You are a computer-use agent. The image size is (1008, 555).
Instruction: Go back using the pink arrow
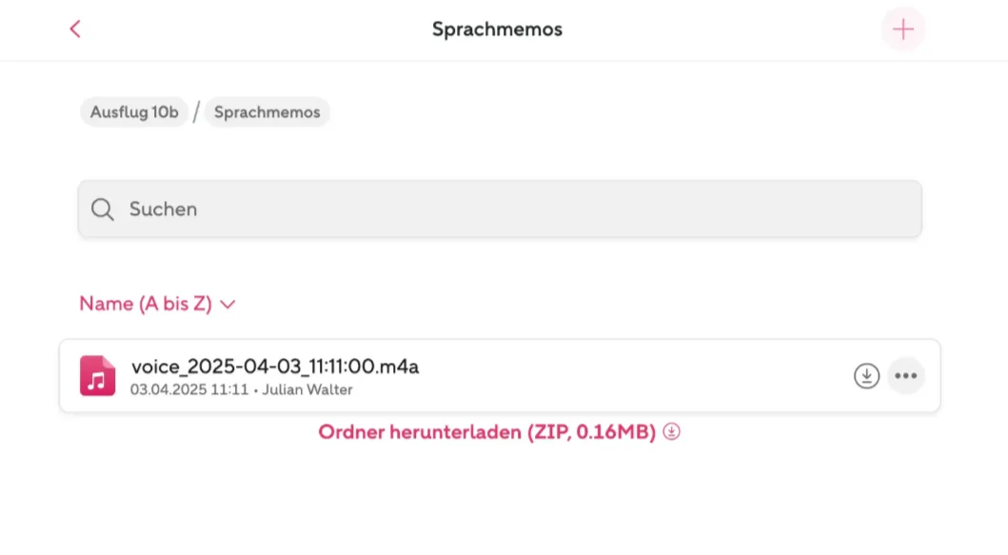coord(75,29)
